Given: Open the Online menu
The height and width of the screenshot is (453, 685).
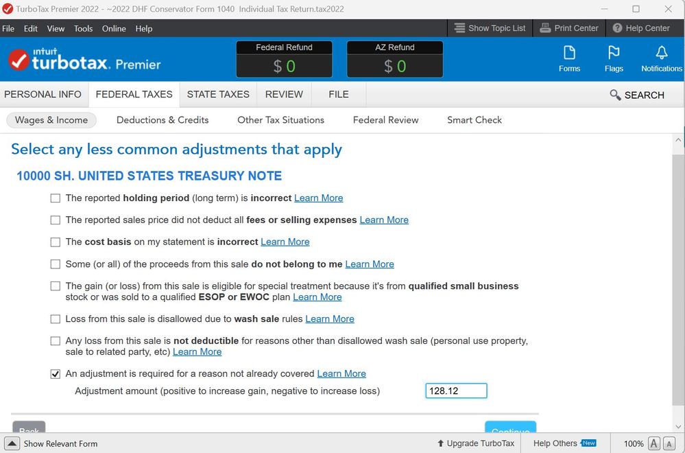Looking at the screenshot, I should pos(114,28).
